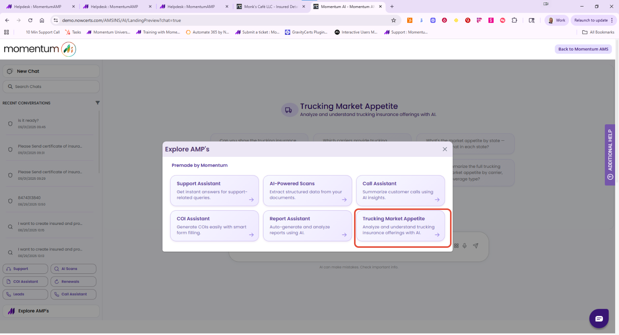Click arrow icon on Report Assistant card
619x335 pixels.
[x=344, y=235]
